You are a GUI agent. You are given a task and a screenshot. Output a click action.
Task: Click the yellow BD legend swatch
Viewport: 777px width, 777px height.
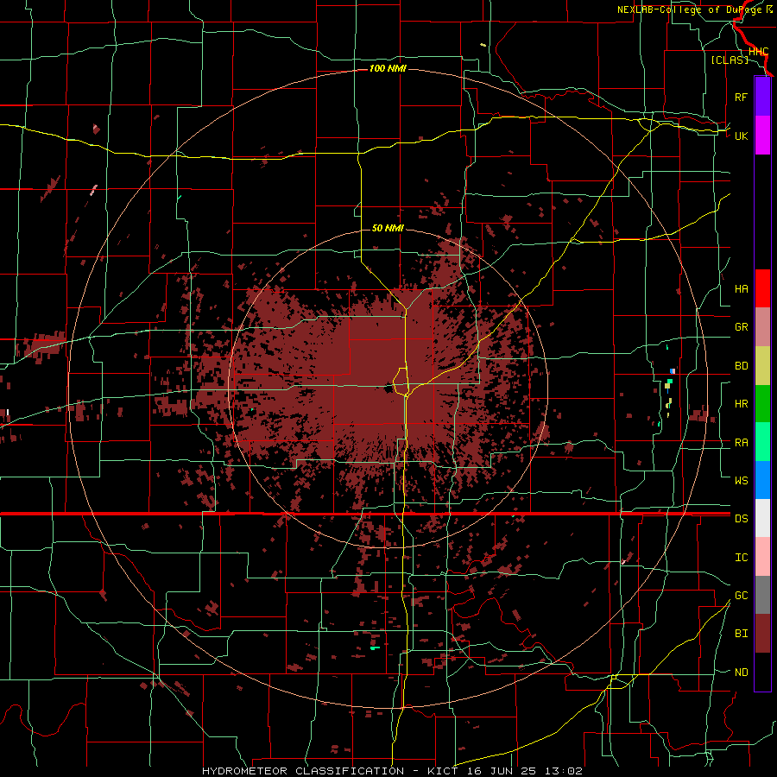[762, 366]
